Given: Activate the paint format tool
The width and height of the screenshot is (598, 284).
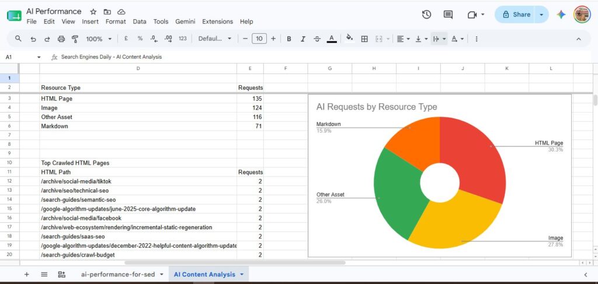Looking at the screenshot, I should [x=75, y=39].
